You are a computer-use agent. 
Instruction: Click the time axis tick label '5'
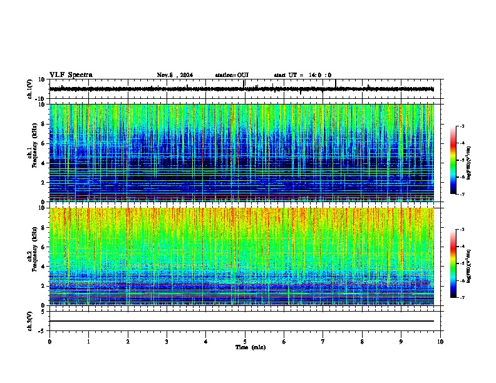[245, 342]
